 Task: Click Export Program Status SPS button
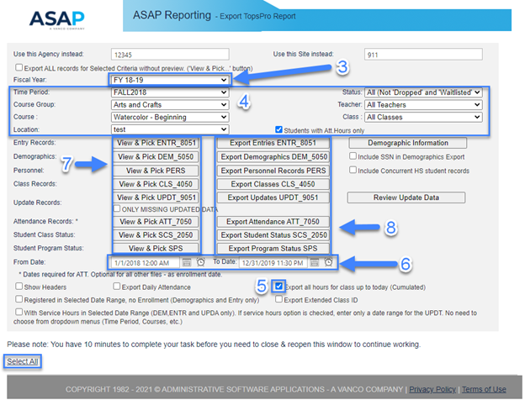tap(273, 248)
